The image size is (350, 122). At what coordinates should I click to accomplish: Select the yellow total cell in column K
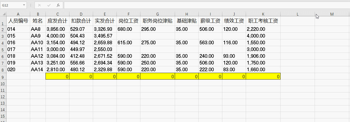[x=263, y=76]
